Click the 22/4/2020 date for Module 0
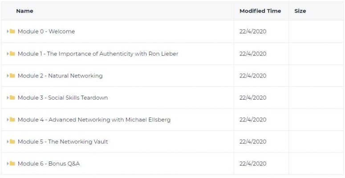 point(253,32)
